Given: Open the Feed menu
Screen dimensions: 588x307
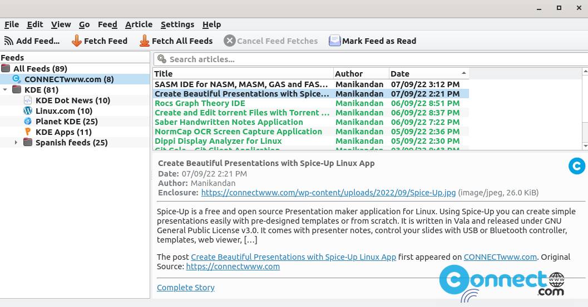Looking at the screenshot, I should pos(107,24).
